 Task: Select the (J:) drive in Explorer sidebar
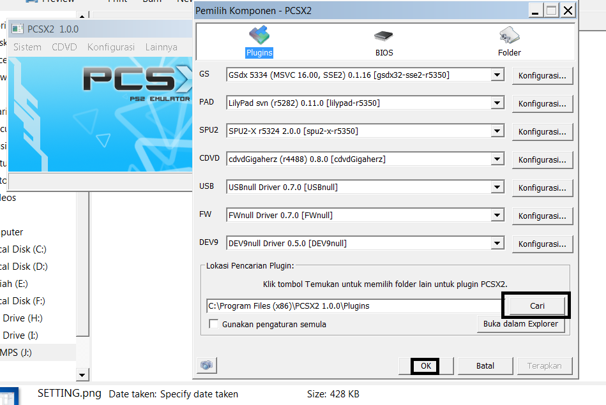point(16,353)
